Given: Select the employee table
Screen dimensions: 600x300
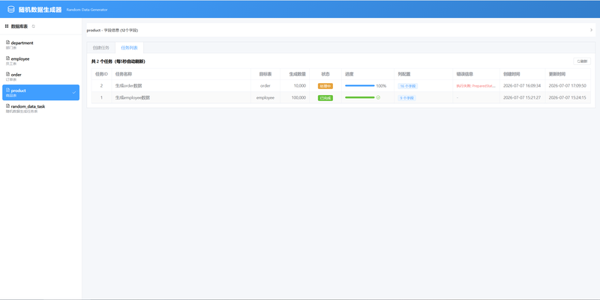Looking at the screenshot, I should point(41,61).
